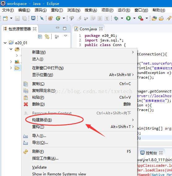Open the 浏览(N) menu
The height and width of the screenshot is (176, 172).
pos(74,10)
